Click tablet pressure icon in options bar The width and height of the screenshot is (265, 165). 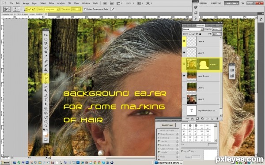pyautogui.click(x=112, y=9)
